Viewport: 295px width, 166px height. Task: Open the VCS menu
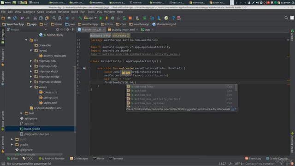coord(99,12)
